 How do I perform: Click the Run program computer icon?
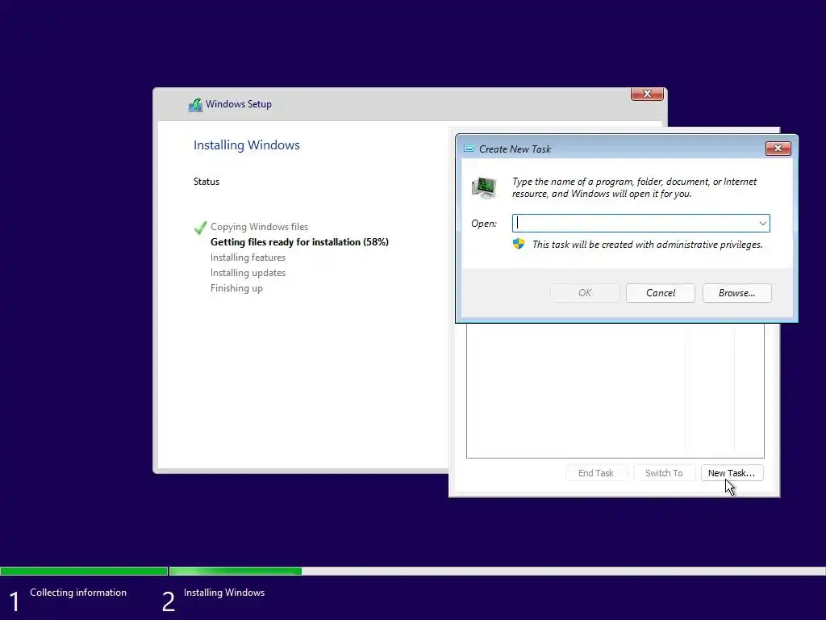click(x=484, y=187)
